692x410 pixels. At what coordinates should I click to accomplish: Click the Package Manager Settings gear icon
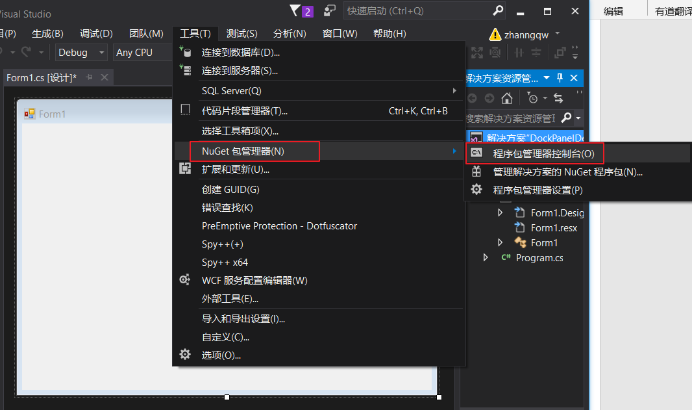476,190
